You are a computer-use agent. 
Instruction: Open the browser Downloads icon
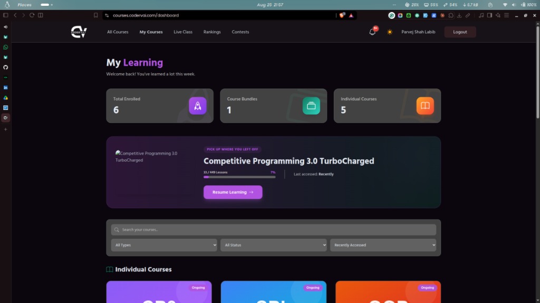pyautogui.click(x=459, y=15)
